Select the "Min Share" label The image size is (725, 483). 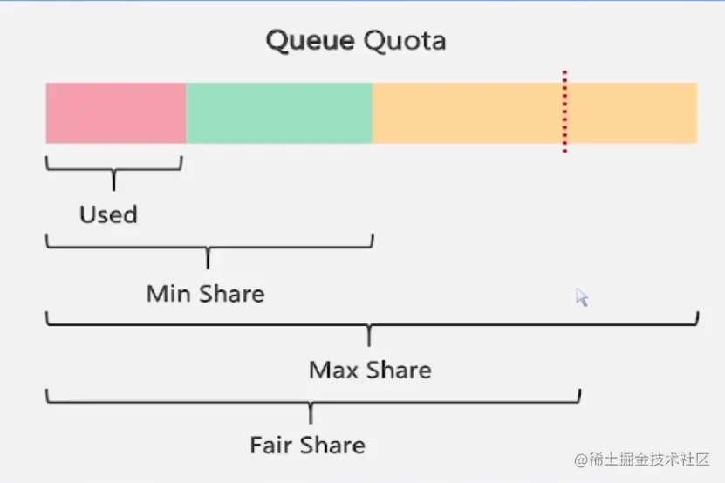pyautogui.click(x=205, y=293)
